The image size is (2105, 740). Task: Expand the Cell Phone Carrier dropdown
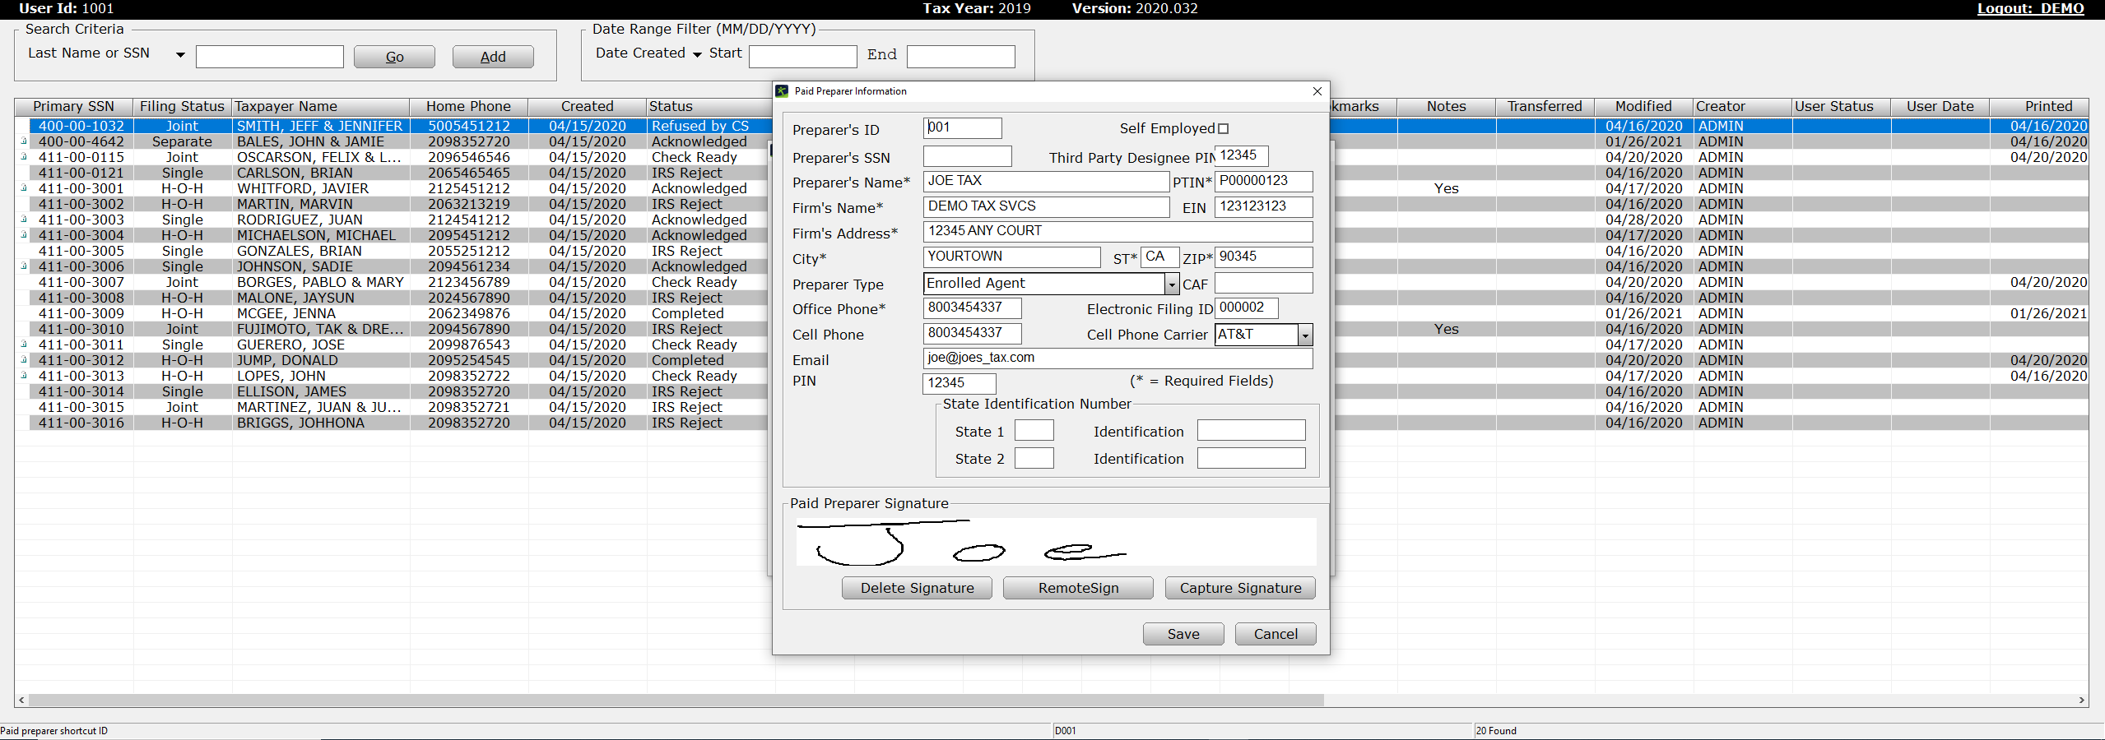click(1304, 335)
